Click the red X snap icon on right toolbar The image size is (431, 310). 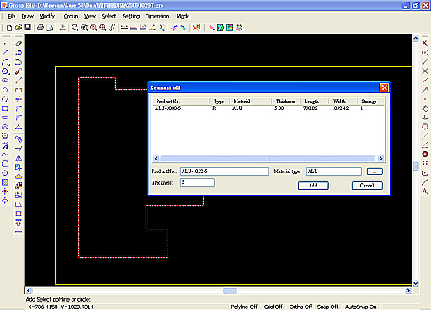425,44
